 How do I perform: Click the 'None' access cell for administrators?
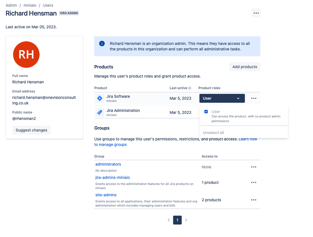206,167
